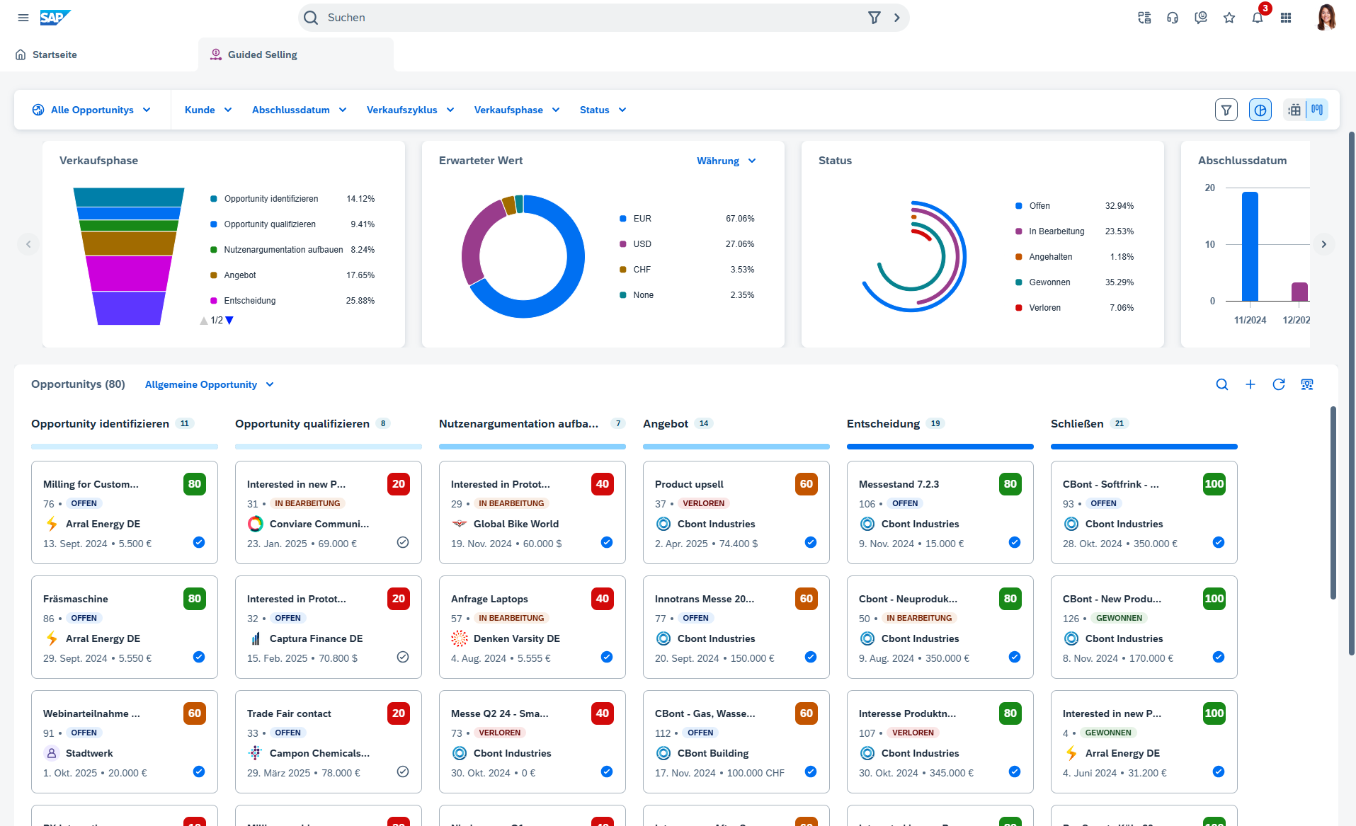1356x826 pixels.
Task: Open the headset support icon
Action: 1173,18
